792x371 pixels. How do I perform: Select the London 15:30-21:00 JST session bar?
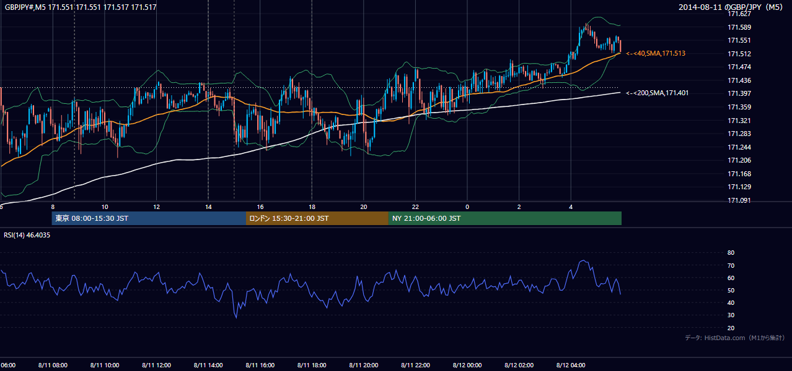pyautogui.click(x=317, y=218)
